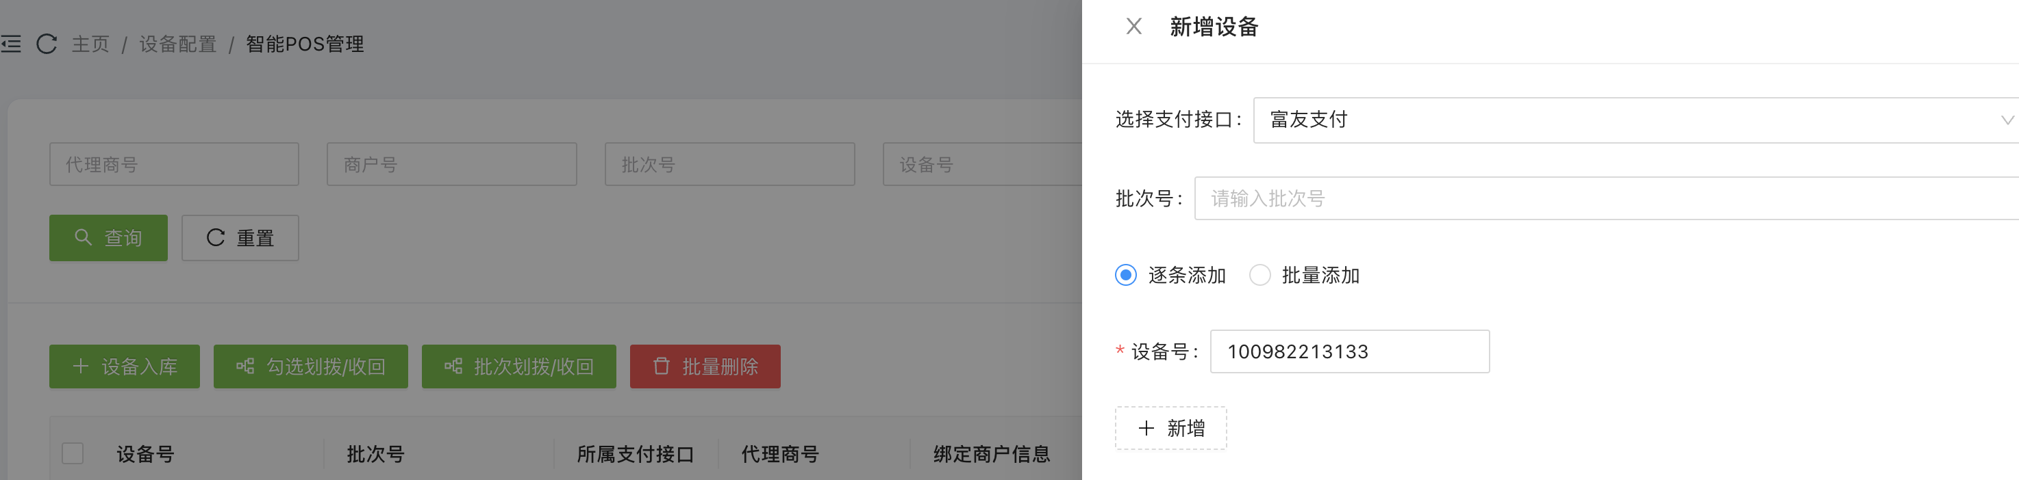Close the 新增设备 drawer with X icon
Image resolution: width=2019 pixels, height=480 pixels.
(x=1133, y=27)
